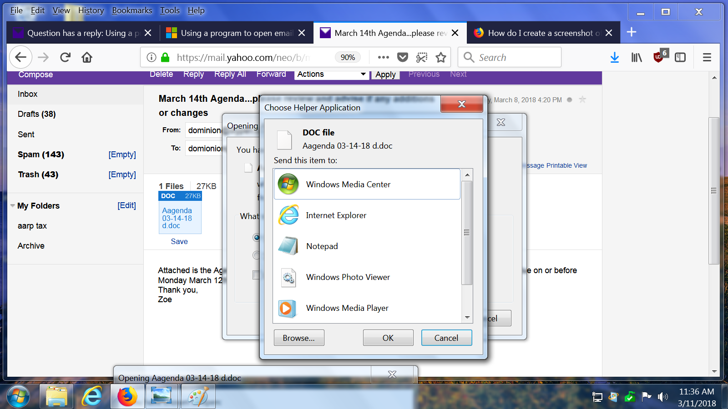Switch to 'How do I create a screenshot' tab
The width and height of the screenshot is (728, 409).
(544, 33)
